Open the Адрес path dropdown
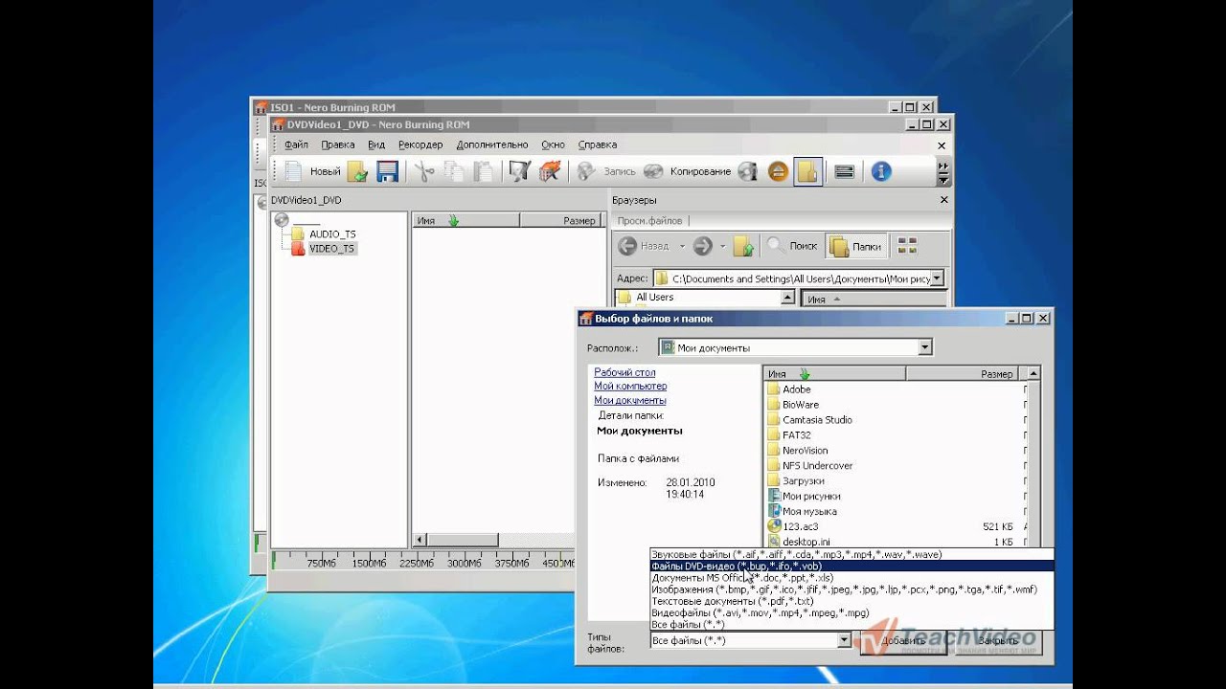 pos(937,278)
